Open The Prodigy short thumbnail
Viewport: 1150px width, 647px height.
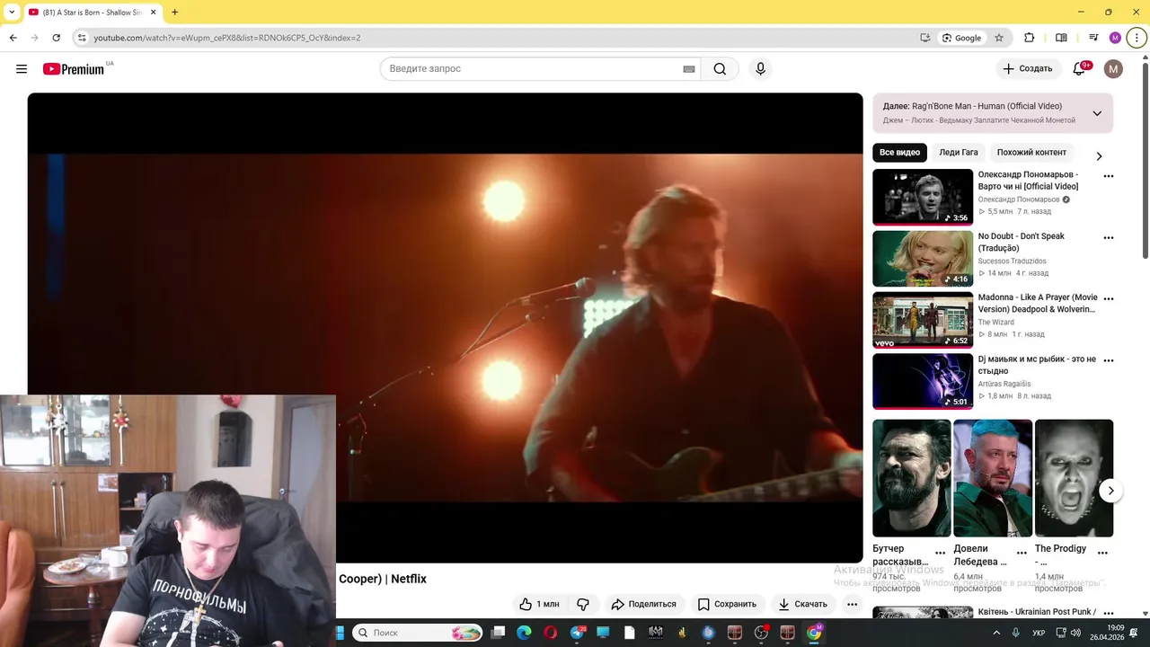(x=1074, y=478)
